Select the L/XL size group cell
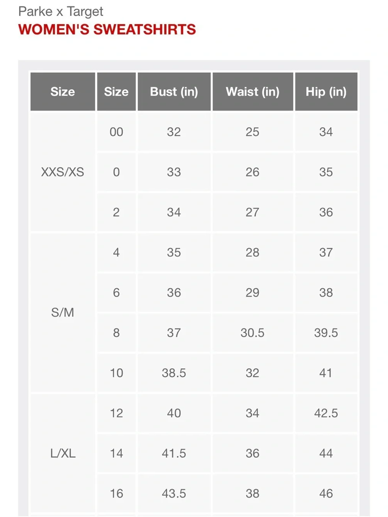 pyautogui.click(x=62, y=453)
